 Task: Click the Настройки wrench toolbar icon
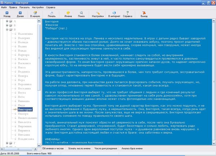point(98,14)
